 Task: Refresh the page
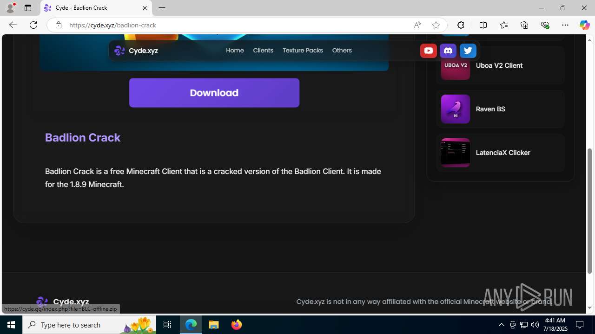(x=33, y=25)
